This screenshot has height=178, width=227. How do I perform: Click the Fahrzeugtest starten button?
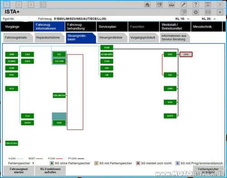coord(19,171)
